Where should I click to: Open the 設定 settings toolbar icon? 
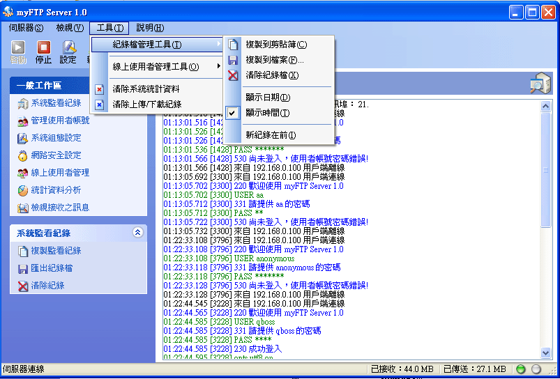68,47
